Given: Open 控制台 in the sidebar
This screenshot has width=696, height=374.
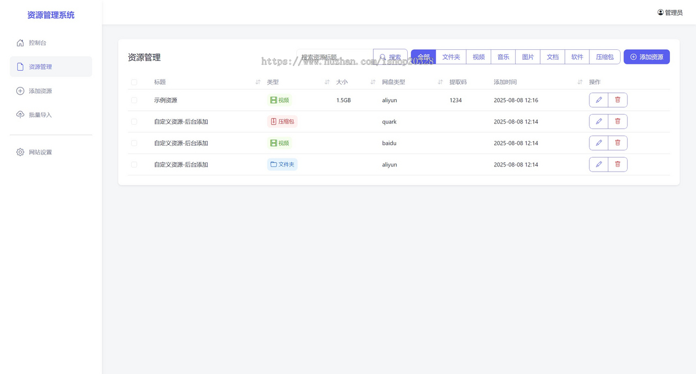Looking at the screenshot, I should (x=51, y=43).
